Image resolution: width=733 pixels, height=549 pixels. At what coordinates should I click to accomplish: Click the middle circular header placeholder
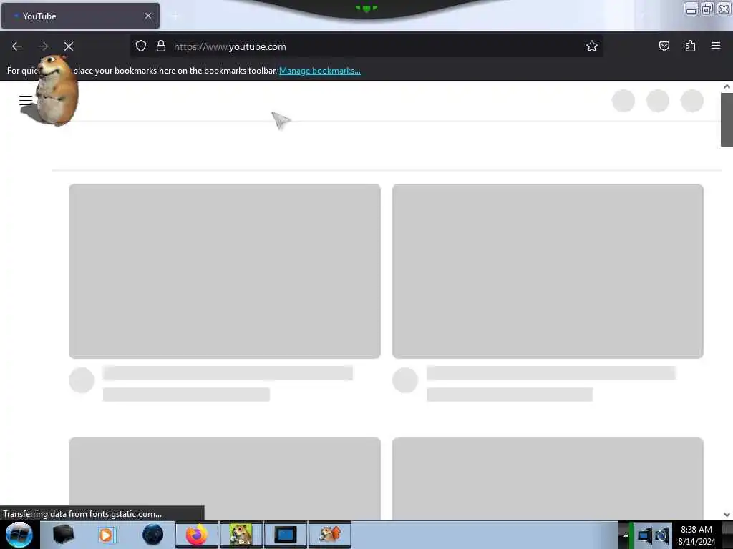click(x=658, y=100)
